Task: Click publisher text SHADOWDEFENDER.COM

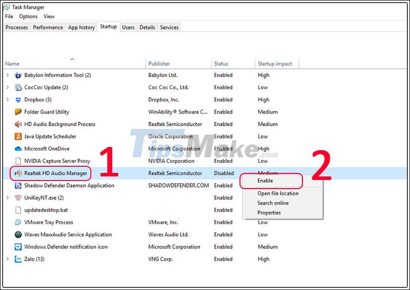Action: pos(179,186)
